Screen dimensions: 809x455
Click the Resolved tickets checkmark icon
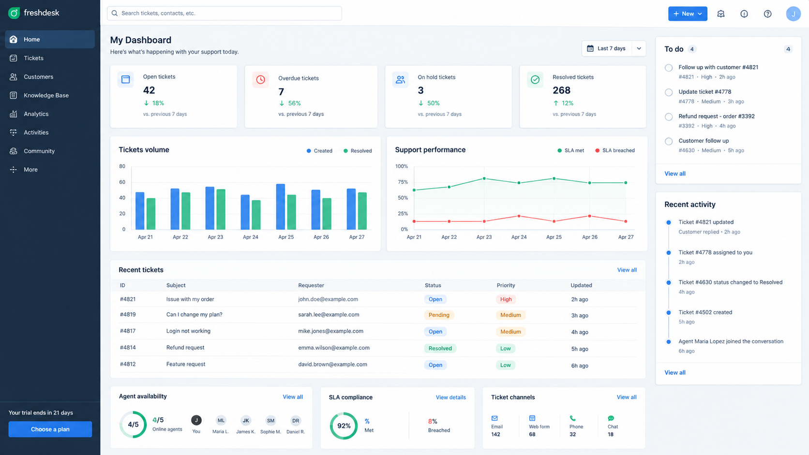tap(535, 79)
